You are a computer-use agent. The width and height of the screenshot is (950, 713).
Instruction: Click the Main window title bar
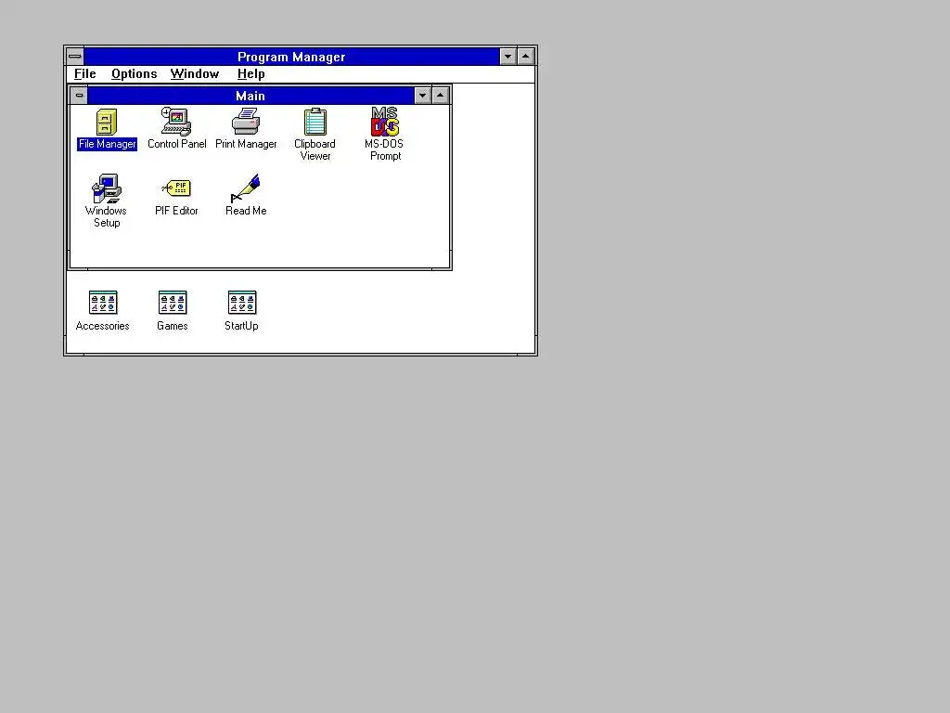coord(250,96)
